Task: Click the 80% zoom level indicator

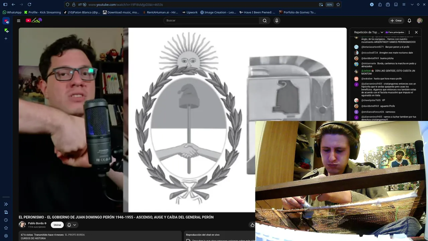Action: [329, 5]
